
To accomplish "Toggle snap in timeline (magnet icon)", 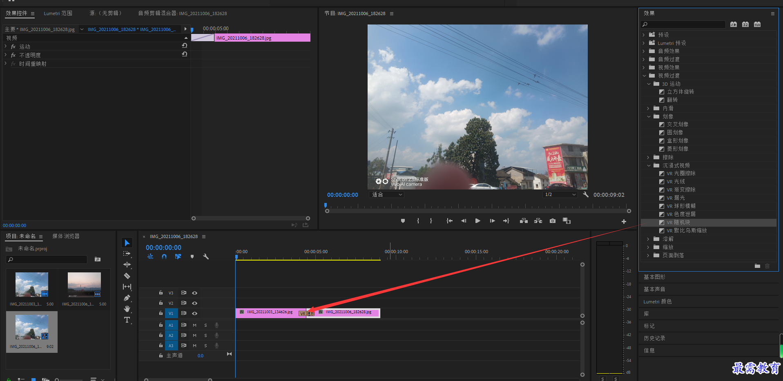I will pyautogui.click(x=164, y=256).
